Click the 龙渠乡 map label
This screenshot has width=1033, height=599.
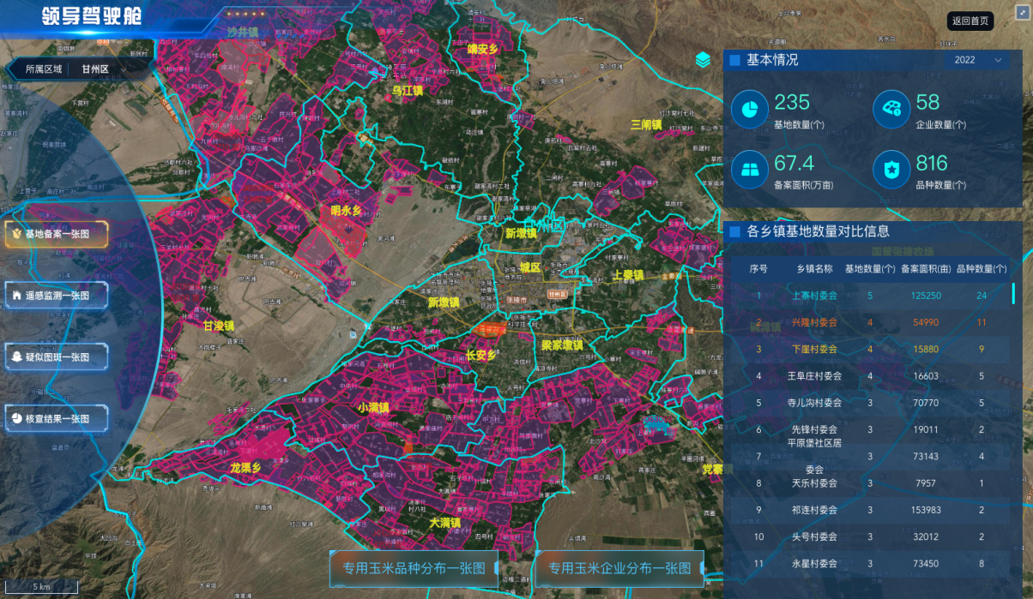245,468
